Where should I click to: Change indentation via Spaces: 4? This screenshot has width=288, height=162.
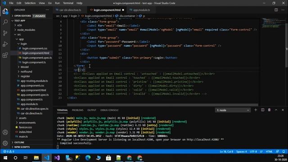click(x=242, y=152)
